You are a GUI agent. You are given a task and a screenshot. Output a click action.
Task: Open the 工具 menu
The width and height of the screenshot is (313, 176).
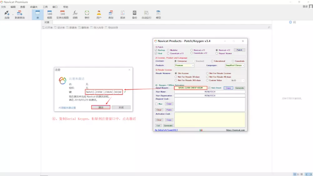pos(45,7)
